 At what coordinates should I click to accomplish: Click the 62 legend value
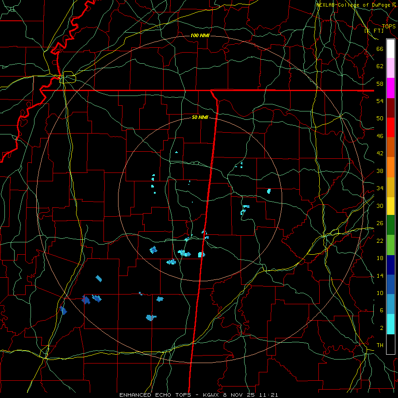point(380,66)
